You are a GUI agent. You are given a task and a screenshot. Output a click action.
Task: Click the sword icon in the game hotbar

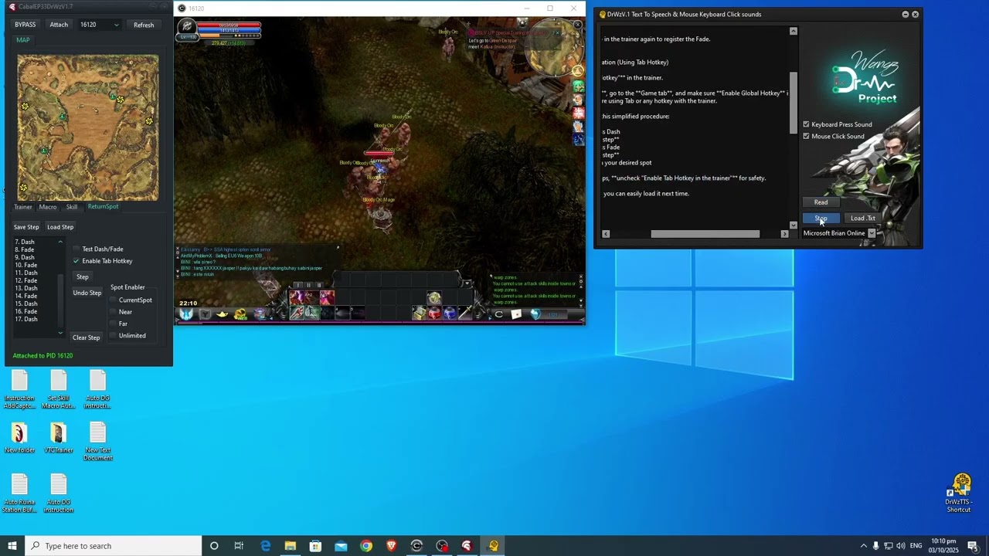click(465, 314)
